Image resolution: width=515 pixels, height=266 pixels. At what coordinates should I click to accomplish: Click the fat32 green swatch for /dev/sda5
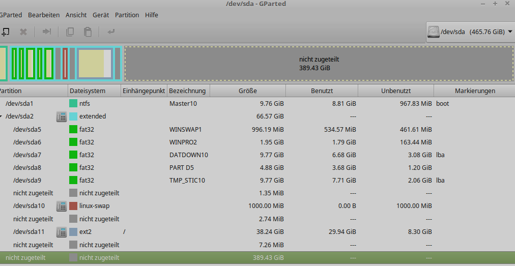pyautogui.click(x=73, y=129)
